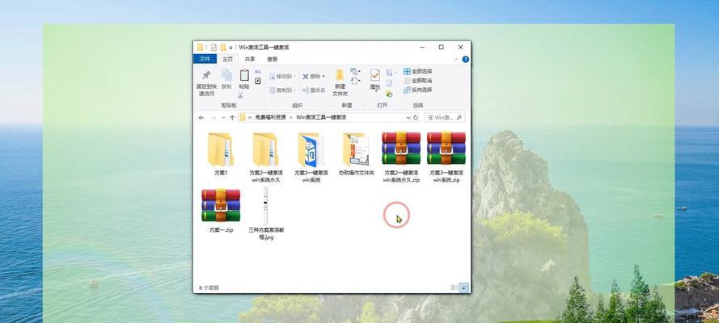The width and height of the screenshot is (719, 323).
Task: Click the 复制 (Copy) ribbon button
Action: [226, 79]
